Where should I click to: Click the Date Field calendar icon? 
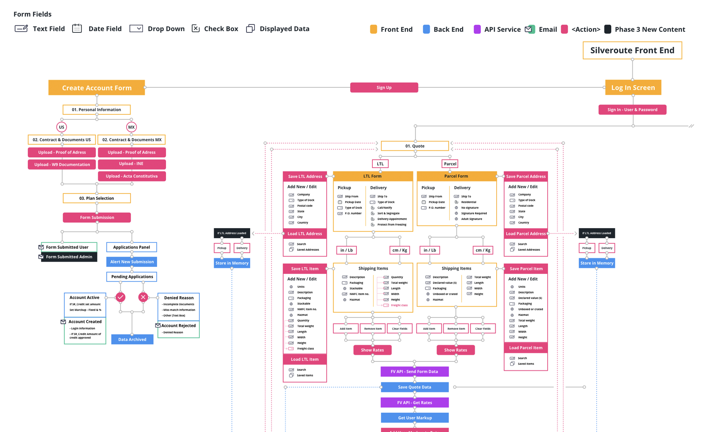click(x=77, y=29)
